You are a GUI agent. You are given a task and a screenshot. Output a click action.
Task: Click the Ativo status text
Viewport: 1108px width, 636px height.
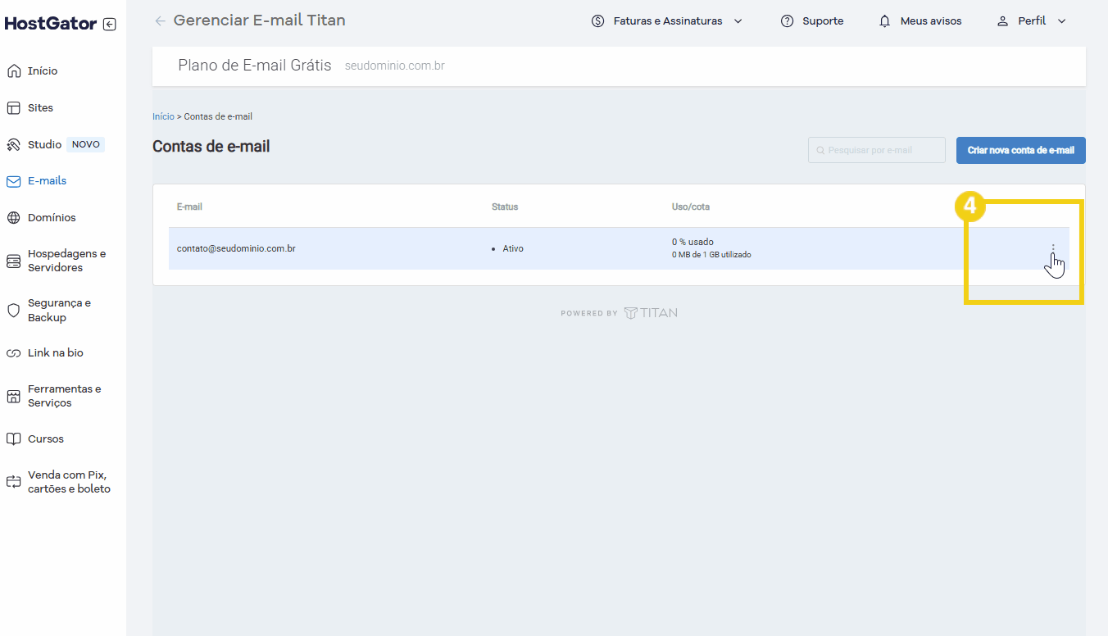tap(513, 248)
